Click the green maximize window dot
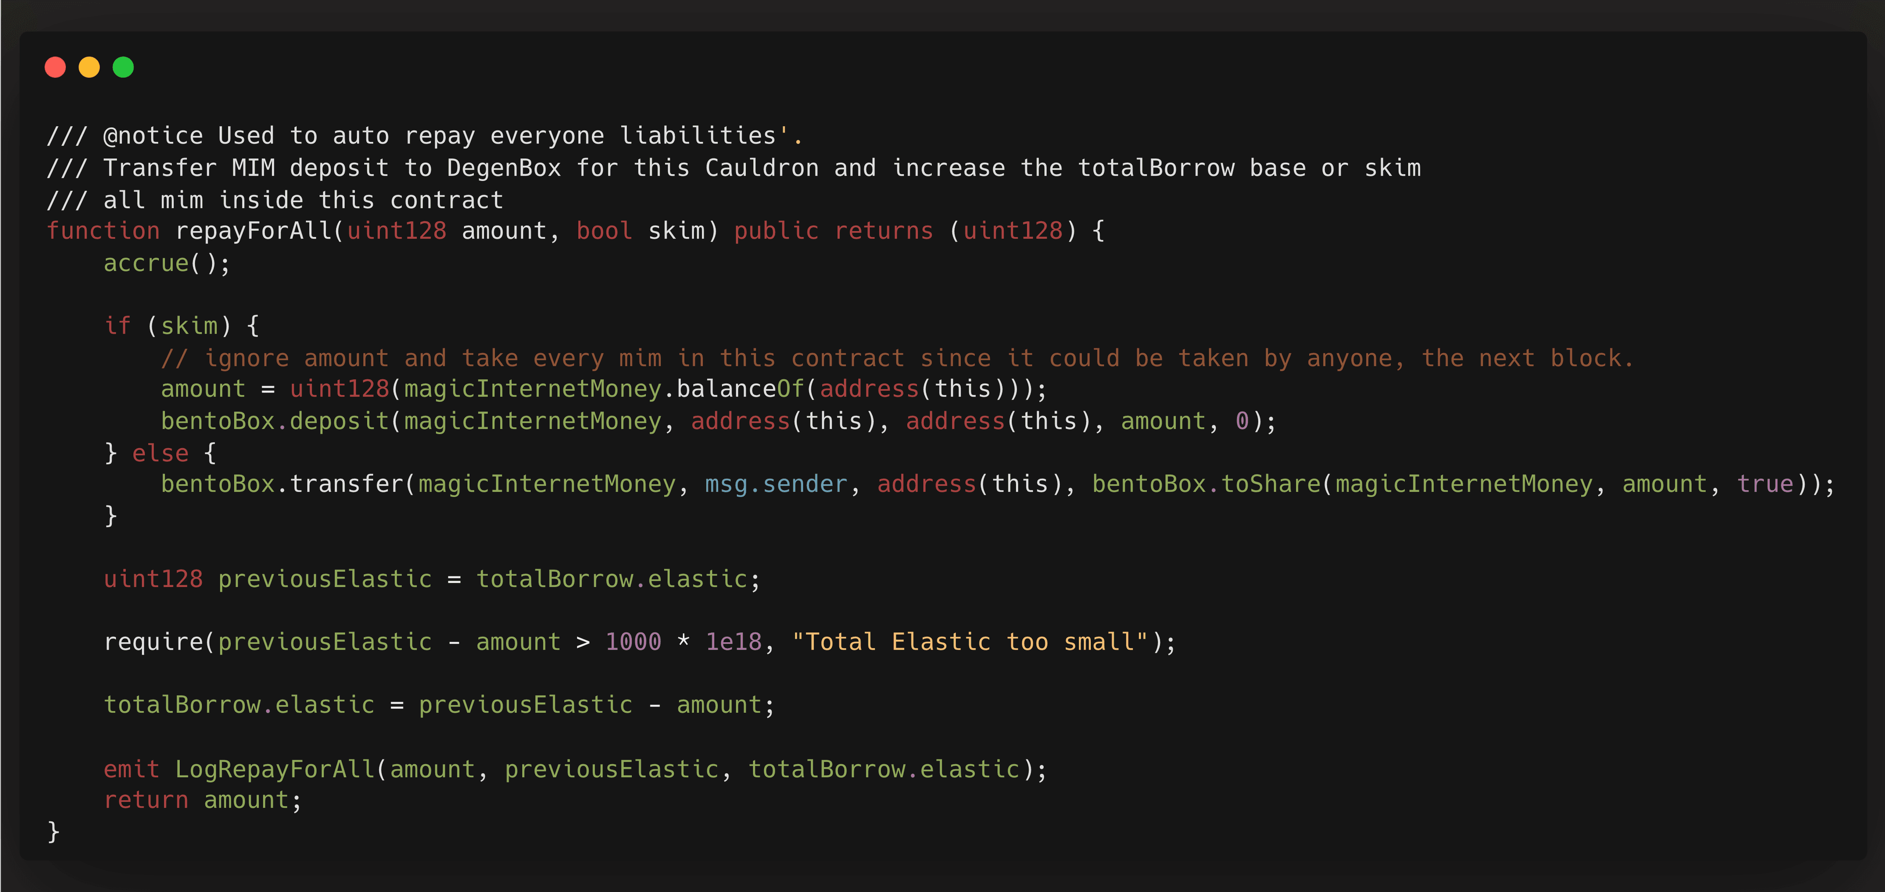Screen dimensions: 1885x892 (x=123, y=67)
